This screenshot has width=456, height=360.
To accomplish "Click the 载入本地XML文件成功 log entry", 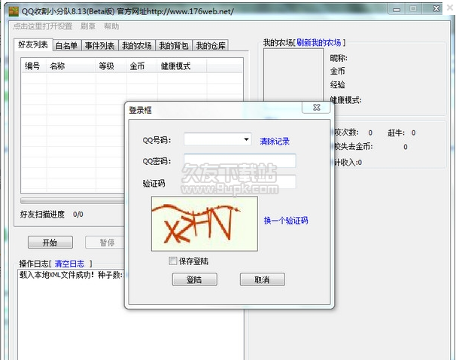I will tap(71, 275).
